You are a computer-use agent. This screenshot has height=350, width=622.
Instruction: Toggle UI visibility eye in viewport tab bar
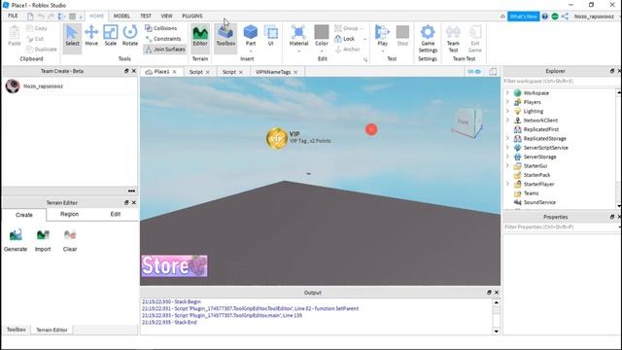pos(474,72)
